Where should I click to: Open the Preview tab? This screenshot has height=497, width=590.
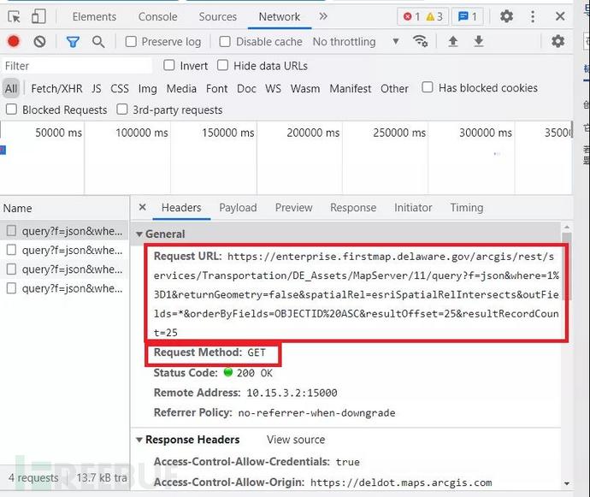coord(293,208)
